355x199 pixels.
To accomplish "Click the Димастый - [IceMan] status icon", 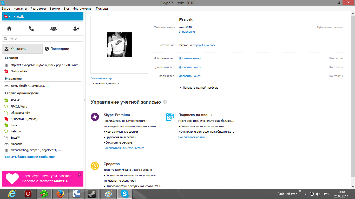I will coord(6,119).
